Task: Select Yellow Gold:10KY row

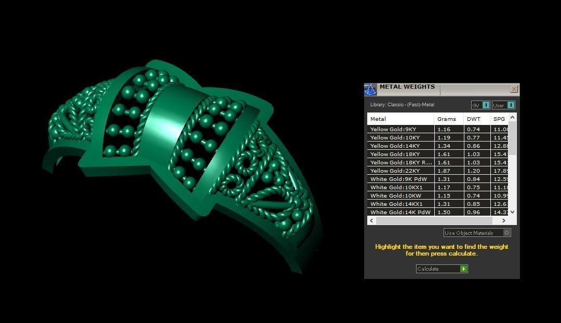Action: pos(437,137)
